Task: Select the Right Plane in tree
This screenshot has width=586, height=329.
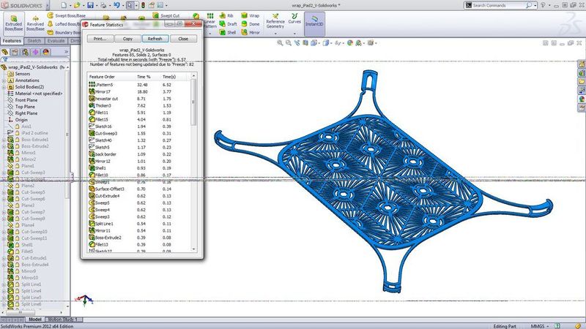Action: tap(23, 113)
